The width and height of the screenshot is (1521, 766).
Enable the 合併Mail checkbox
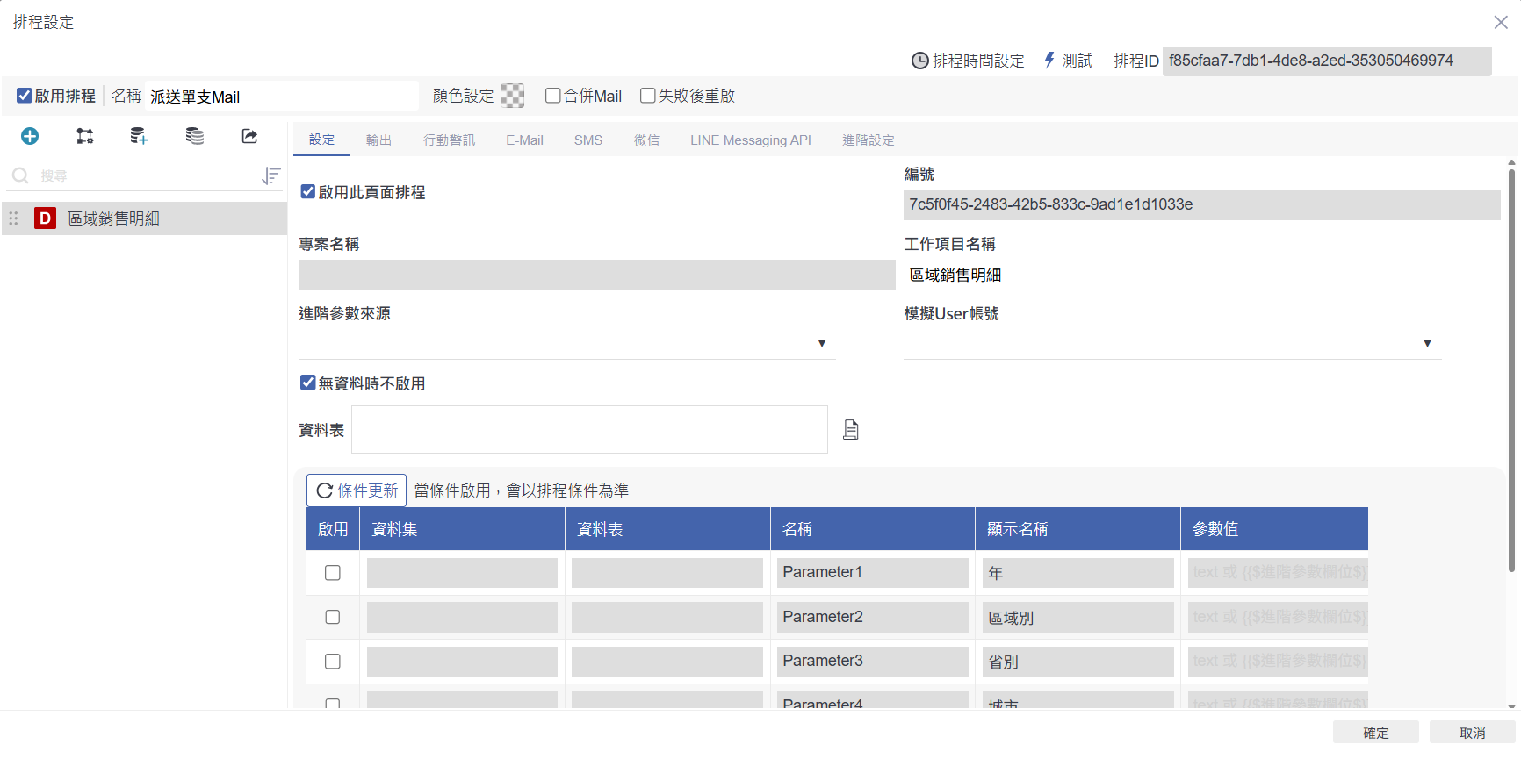pyautogui.click(x=553, y=96)
